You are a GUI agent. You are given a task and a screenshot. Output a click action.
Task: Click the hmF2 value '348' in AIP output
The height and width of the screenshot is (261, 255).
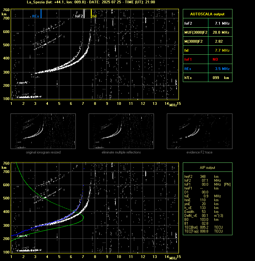click(203, 177)
